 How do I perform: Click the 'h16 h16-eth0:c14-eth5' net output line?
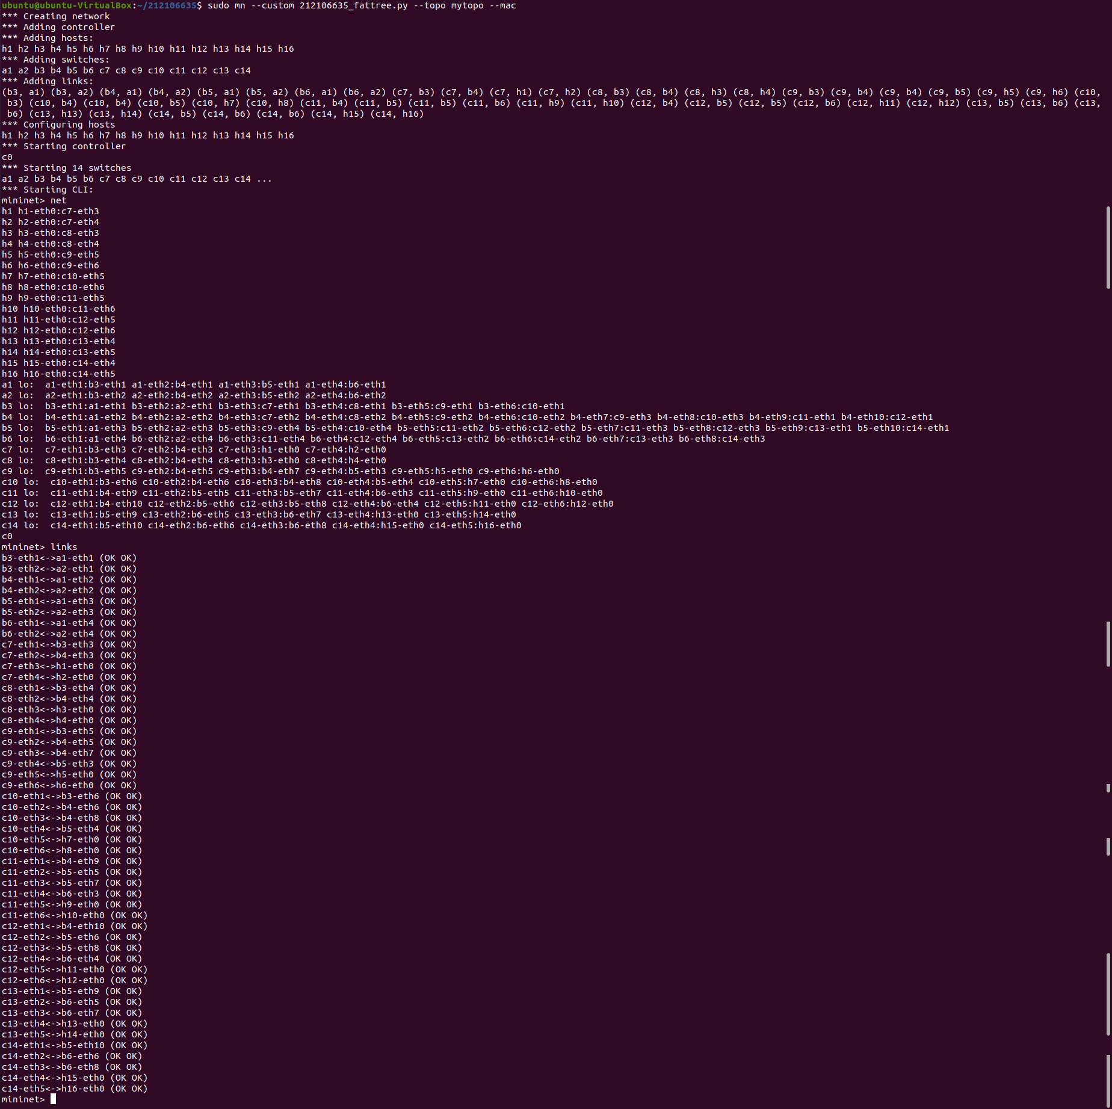(x=58, y=374)
